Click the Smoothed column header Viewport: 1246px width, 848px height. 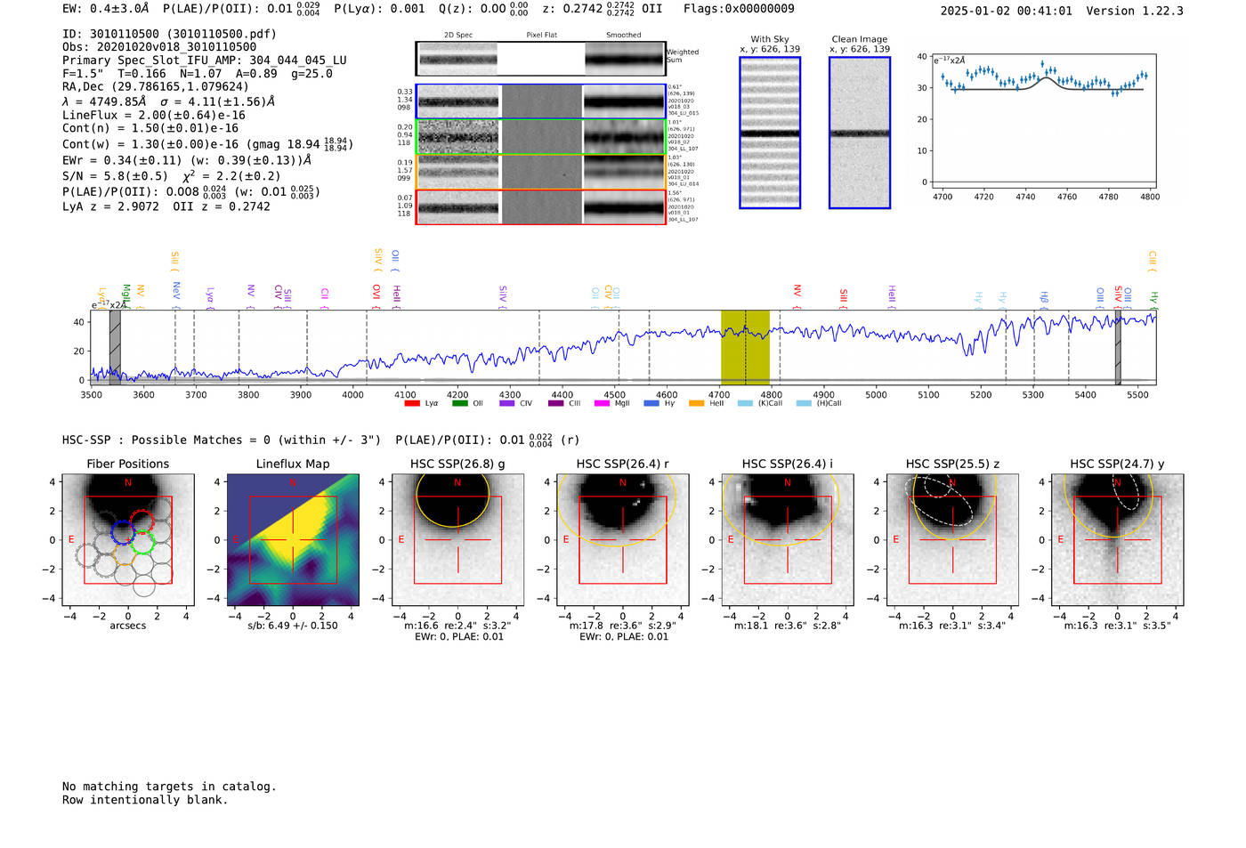pyautogui.click(x=624, y=36)
